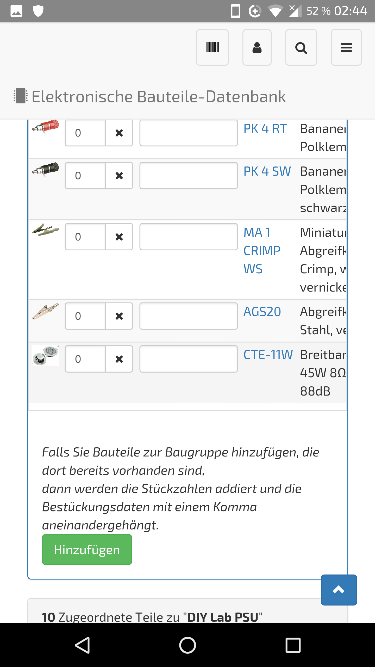Screen dimensions: 375x667
Task: Click the green Hinzufügen button
Action: (87, 549)
